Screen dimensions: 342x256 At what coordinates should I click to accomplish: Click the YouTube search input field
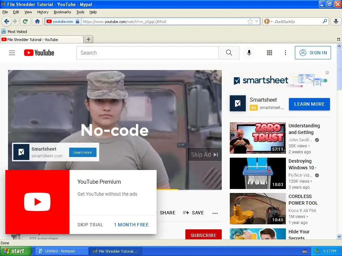pyautogui.click(x=147, y=53)
